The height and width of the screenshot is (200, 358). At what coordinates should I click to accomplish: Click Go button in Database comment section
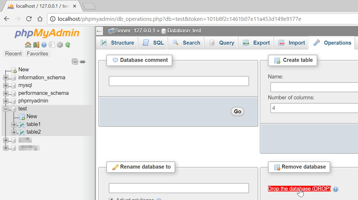click(x=237, y=111)
